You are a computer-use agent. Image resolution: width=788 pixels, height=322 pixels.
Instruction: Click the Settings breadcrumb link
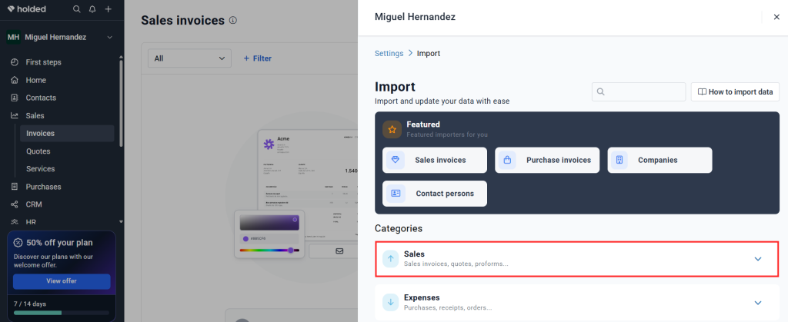389,53
